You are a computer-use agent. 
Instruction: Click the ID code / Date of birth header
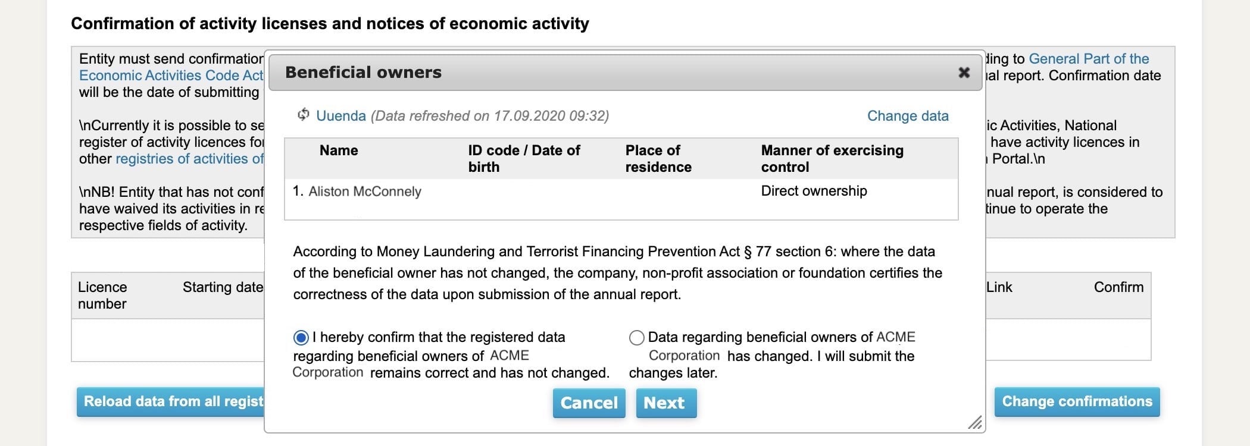(x=524, y=158)
